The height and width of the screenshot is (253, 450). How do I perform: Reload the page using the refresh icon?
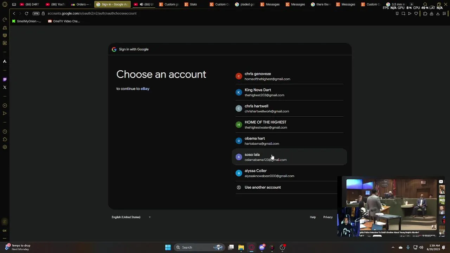[26, 13]
